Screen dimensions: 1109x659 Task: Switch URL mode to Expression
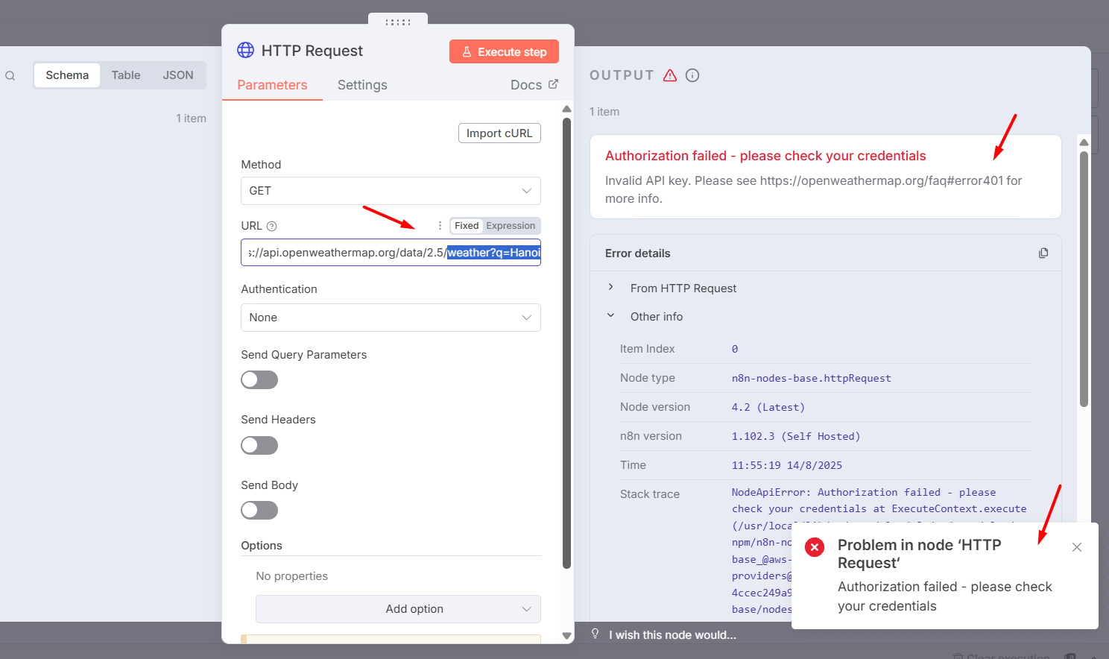511,226
